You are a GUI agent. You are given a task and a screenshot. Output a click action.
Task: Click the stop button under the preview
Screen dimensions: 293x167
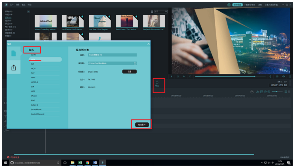[190, 77]
